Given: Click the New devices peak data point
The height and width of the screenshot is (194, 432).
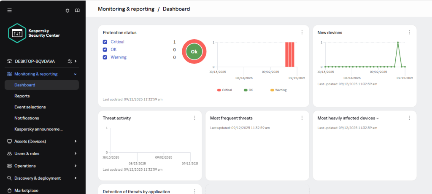Looking at the screenshot, I should 398,43.
